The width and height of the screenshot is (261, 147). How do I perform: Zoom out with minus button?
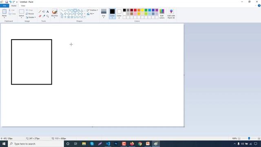point(239,138)
